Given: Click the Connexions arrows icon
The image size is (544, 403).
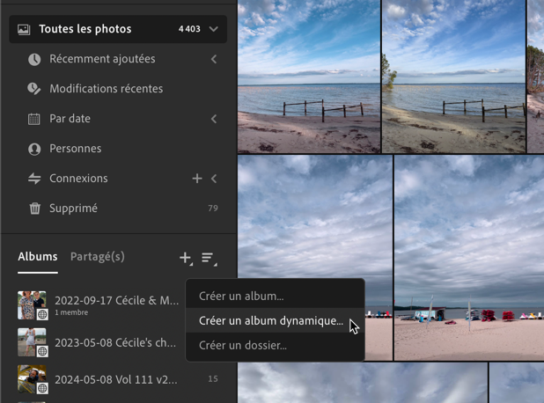Looking at the screenshot, I should tap(34, 179).
